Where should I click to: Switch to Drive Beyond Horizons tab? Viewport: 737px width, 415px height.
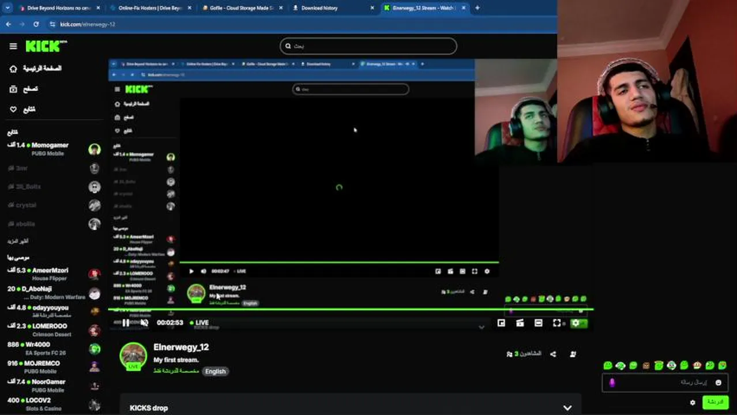tap(59, 8)
